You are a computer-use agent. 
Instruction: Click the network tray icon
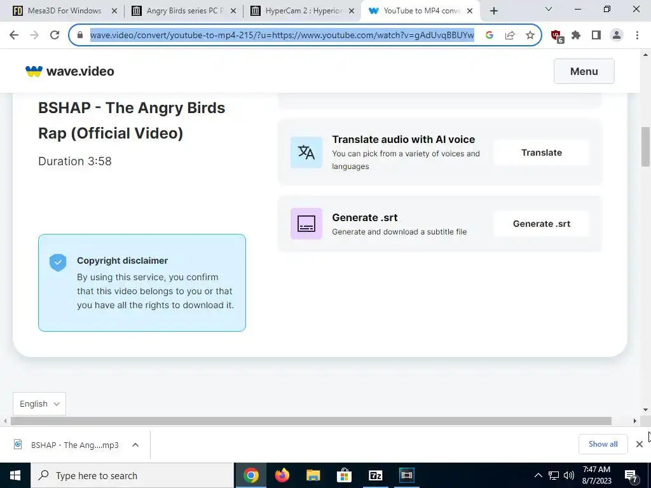pyautogui.click(x=554, y=475)
